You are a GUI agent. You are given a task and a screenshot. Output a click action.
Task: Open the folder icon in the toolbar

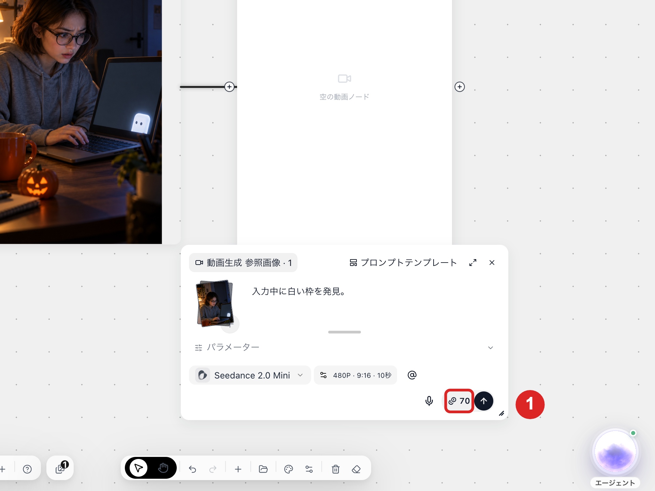(x=263, y=469)
